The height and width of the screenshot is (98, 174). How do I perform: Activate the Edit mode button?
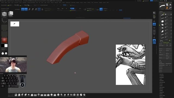coord(23,9)
